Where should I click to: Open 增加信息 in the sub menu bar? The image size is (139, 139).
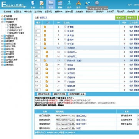pyautogui.click(x=7, y=12)
